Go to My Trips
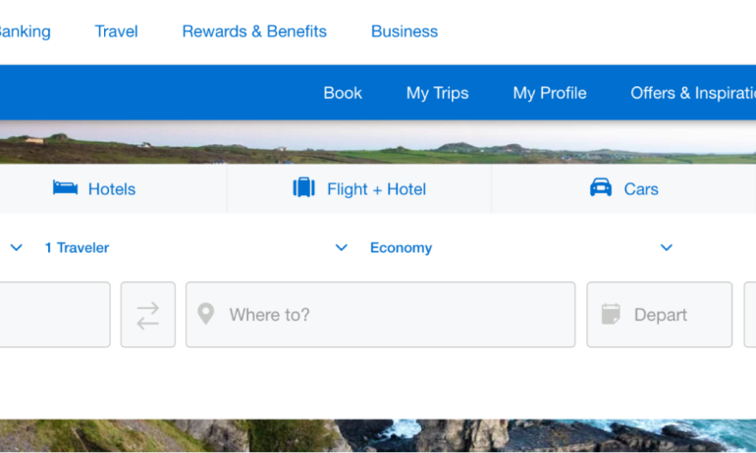The width and height of the screenshot is (756, 453). [x=437, y=93]
